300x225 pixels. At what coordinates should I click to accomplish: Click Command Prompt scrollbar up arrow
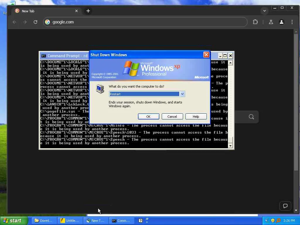(230, 63)
